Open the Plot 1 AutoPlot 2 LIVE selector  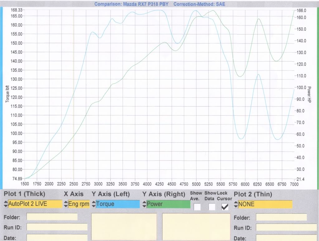35,204
